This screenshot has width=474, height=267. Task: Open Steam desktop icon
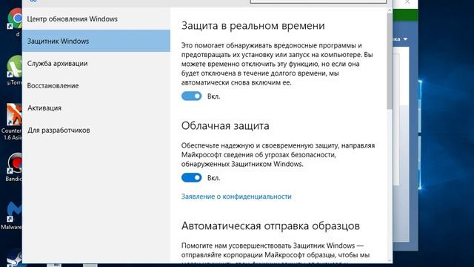click(15, 258)
